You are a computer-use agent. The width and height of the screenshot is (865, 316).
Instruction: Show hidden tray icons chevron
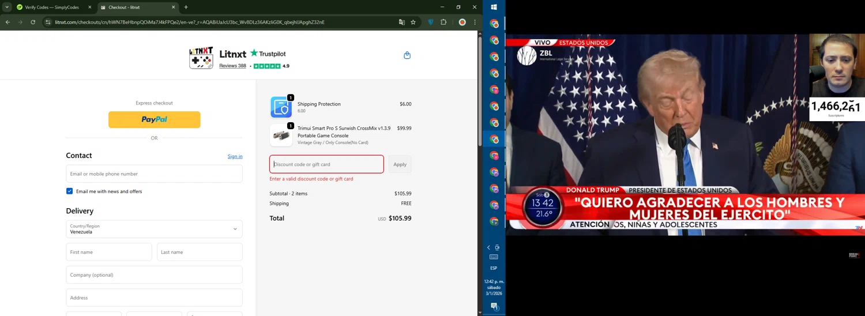[x=488, y=247]
